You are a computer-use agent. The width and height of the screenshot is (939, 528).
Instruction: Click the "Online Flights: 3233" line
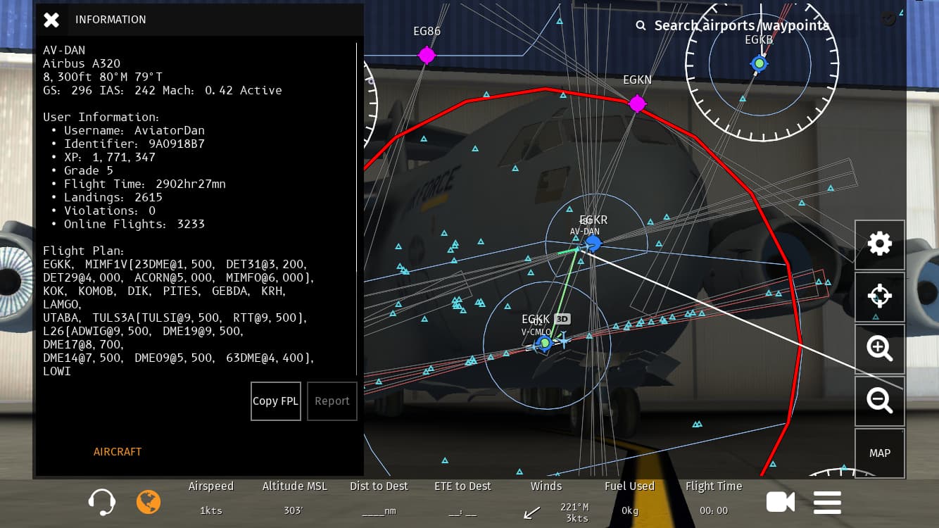[x=134, y=224]
